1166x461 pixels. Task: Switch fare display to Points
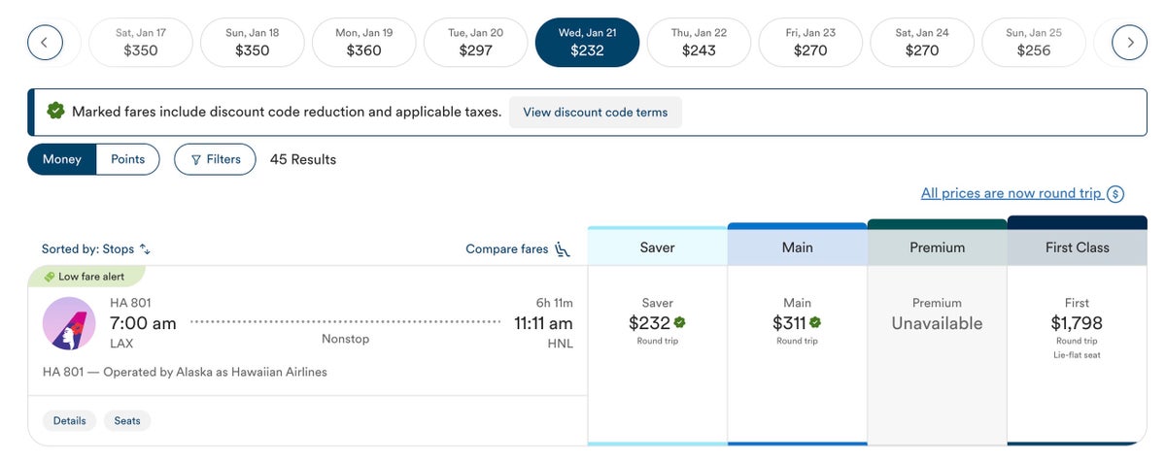point(127,159)
